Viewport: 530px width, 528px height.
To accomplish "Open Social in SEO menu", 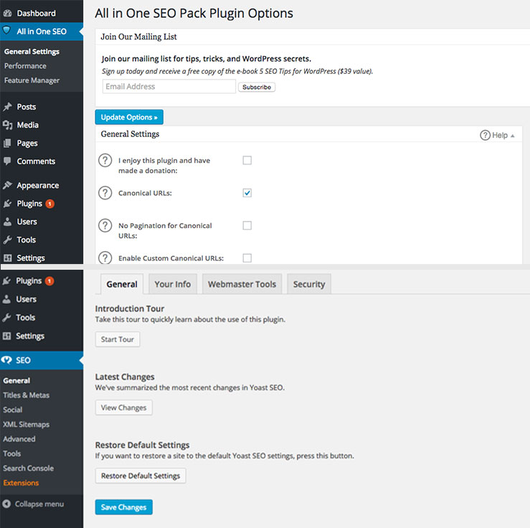I will [12, 410].
